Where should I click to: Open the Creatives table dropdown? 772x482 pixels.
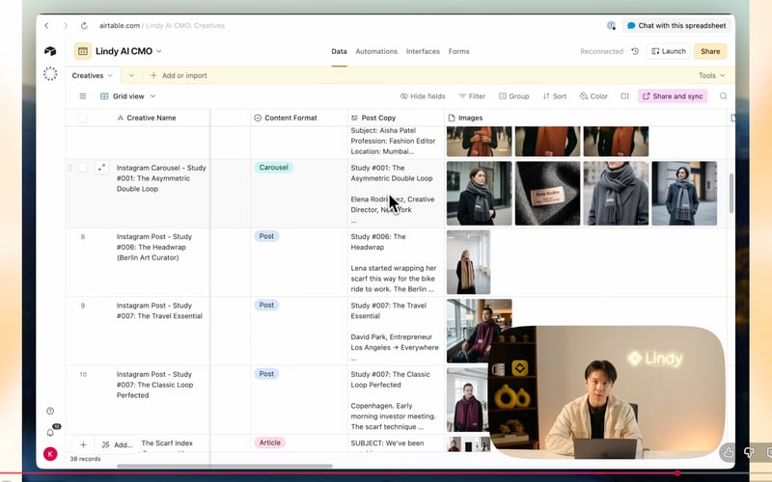point(92,76)
